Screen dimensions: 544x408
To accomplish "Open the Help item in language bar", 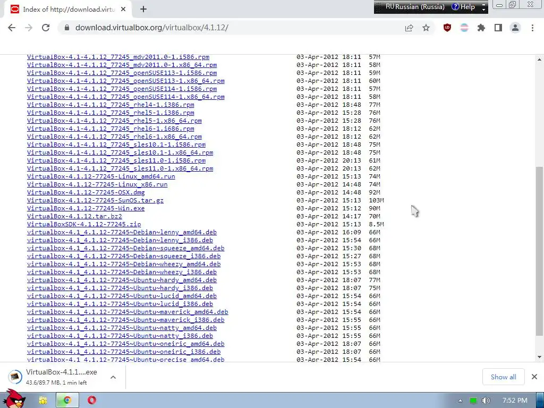I will pyautogui.click(x=463, y=7).
